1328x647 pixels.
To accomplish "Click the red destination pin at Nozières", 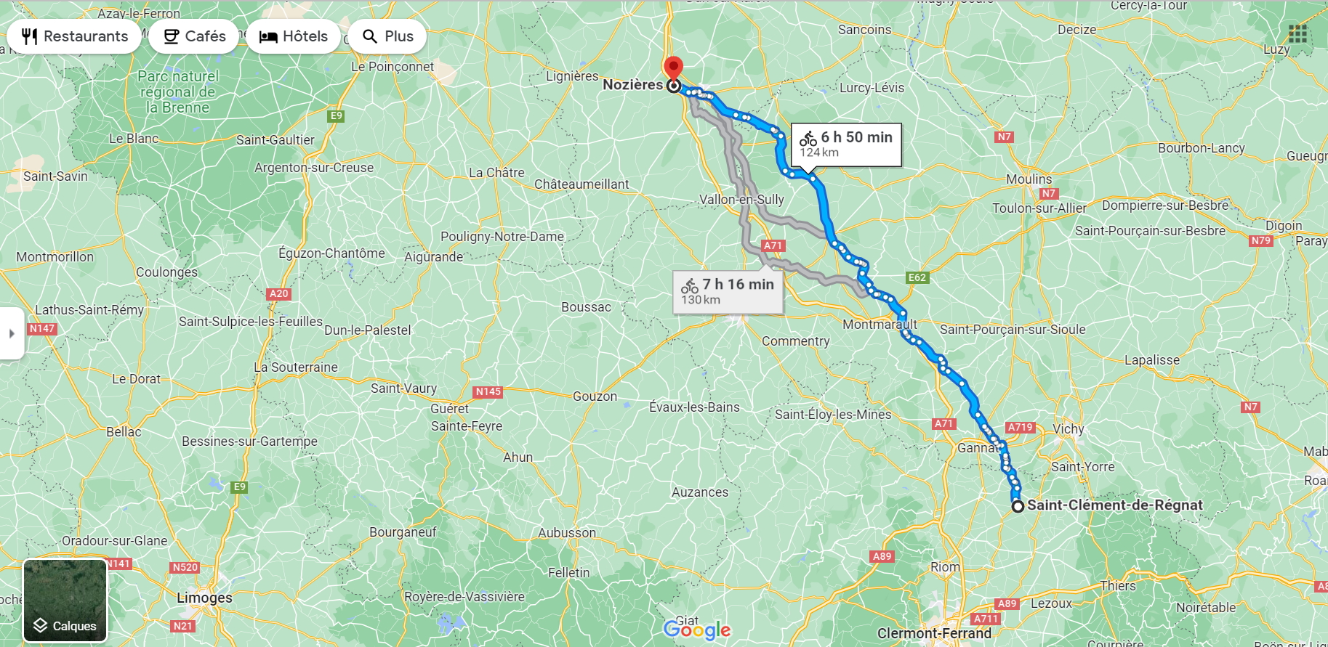I will click(674, 68).
